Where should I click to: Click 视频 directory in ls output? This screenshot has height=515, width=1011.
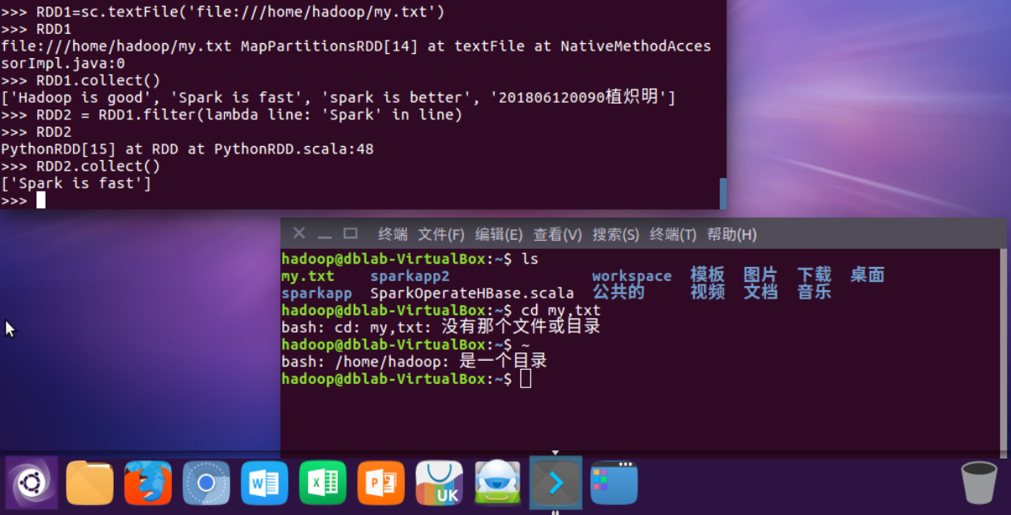707,293
